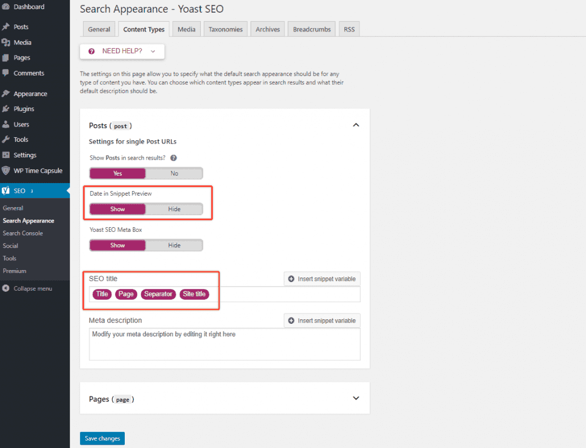Open Search Console in SEO submenu
The width and height of the screenshot is (586, 448).
click(23, 233)
